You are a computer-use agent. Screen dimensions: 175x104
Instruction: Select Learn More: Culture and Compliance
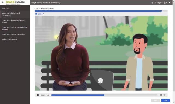(x=15, y=14)
